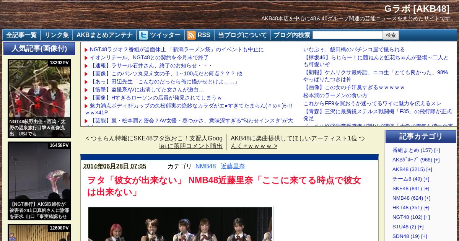Click the Twitter bird icon

click(x=143, y=35)
